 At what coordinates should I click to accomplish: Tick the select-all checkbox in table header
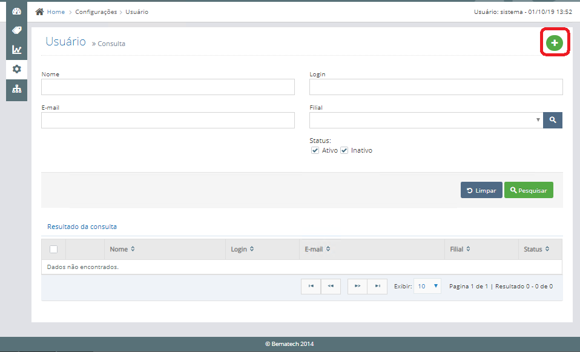[54, 249]
